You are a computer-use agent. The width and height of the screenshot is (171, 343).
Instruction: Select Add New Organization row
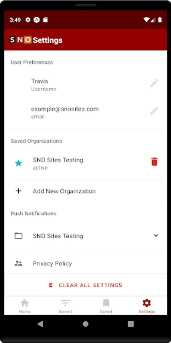click(85, 191)
